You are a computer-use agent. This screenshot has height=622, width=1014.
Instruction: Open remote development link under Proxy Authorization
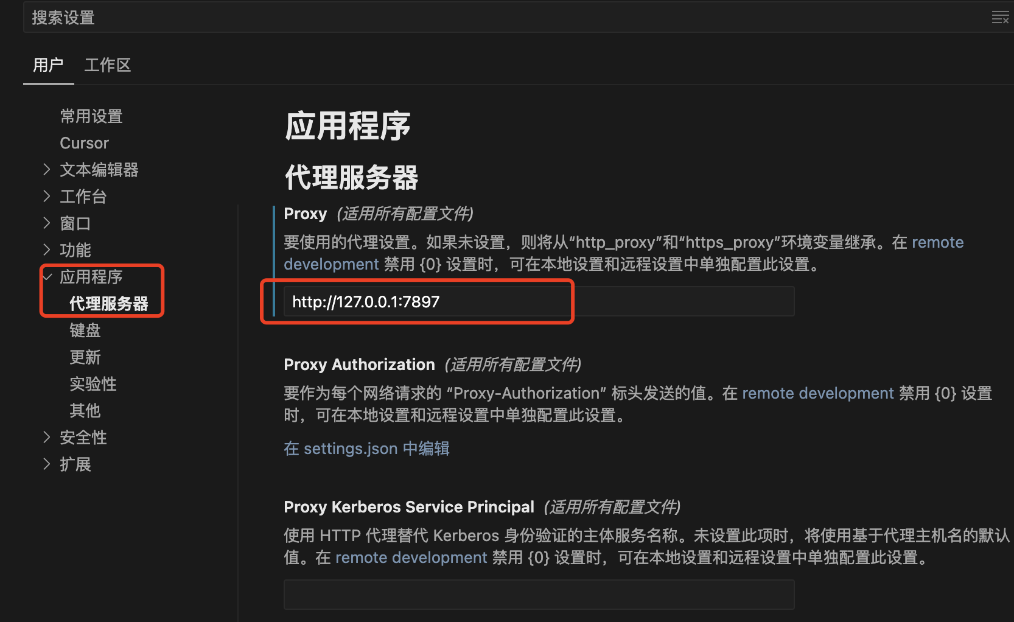point(817,393)
